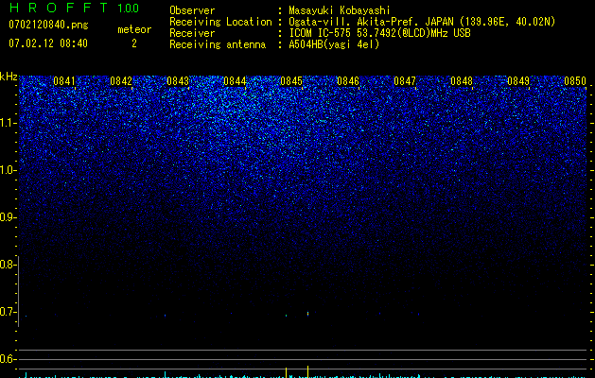Click the HROFFT program title text

click(x=59, y=8)
